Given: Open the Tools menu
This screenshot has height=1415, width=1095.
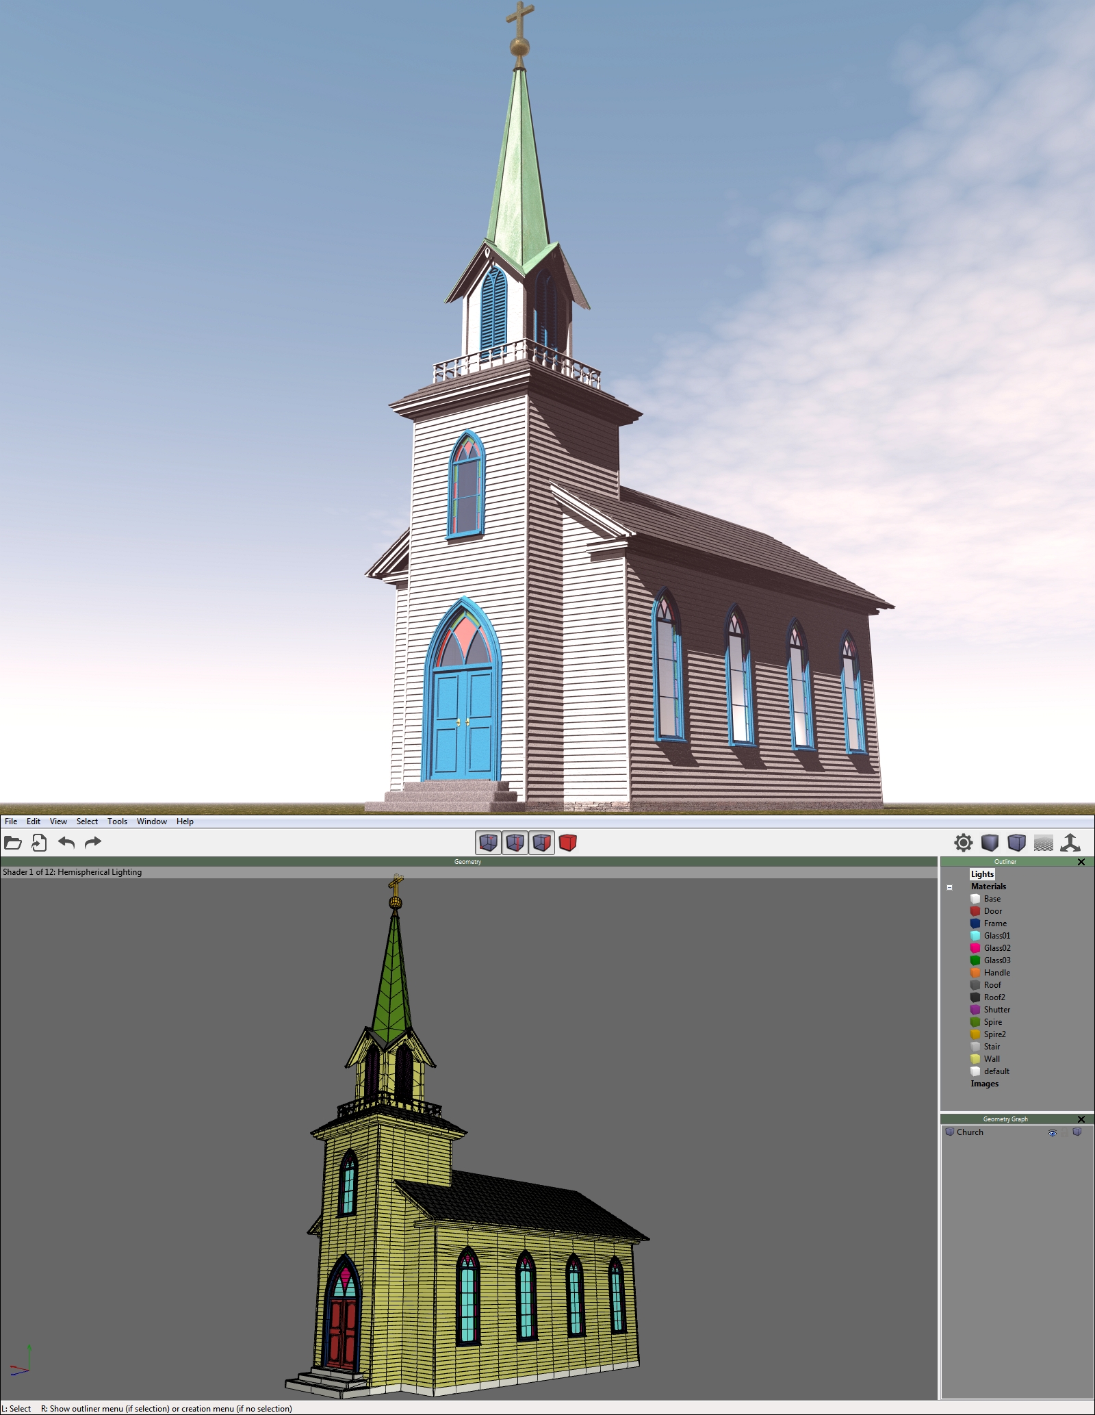Looking at the screenshot, I should coord(117,821).
